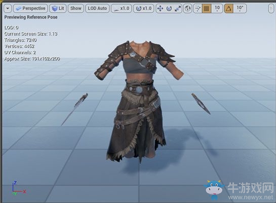Screen dimensions: 276x203
Task: Toggle world/local coordinate space globe
Action: click(188, 9)
